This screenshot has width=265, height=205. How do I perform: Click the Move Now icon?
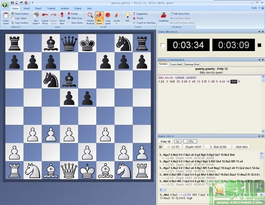(62, 15)
